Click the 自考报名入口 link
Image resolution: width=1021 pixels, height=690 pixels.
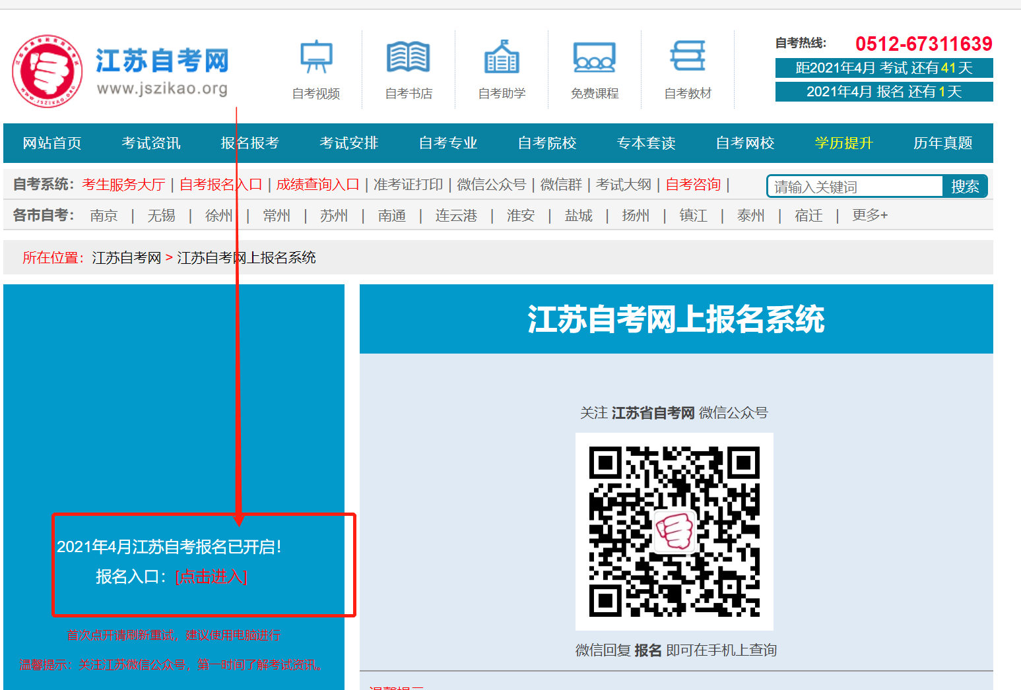(x=221, y=185)
